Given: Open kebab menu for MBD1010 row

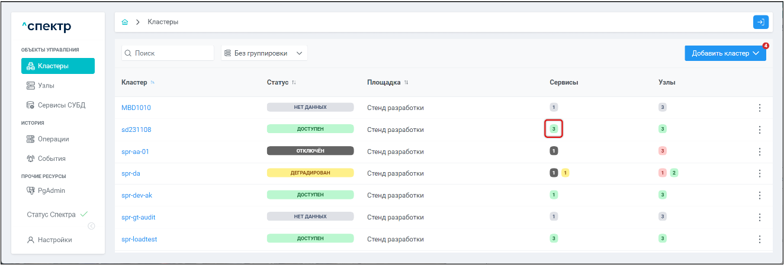Looking at the screenshot, I should [x=760, y=108].
